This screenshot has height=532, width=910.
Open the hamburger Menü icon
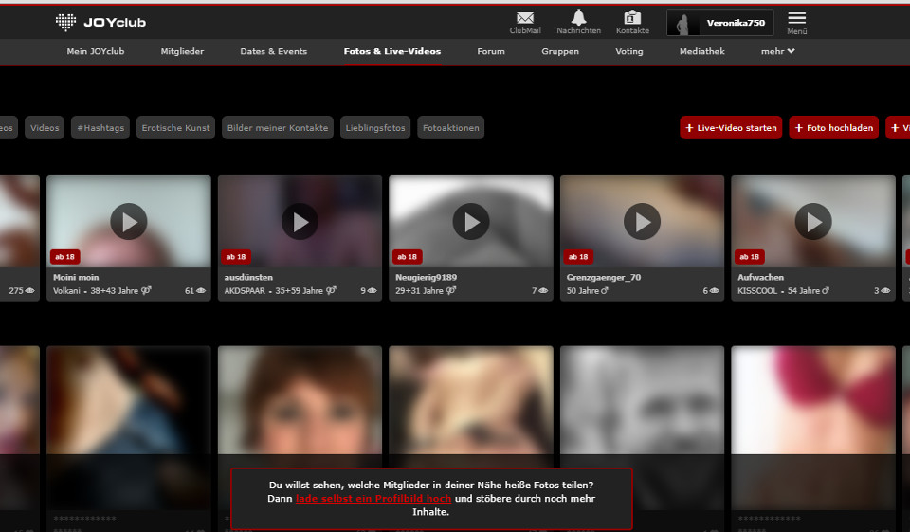pyautogui.click(x=796, y=18)
